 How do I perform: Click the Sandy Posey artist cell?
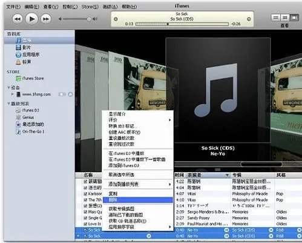[199, 218]
